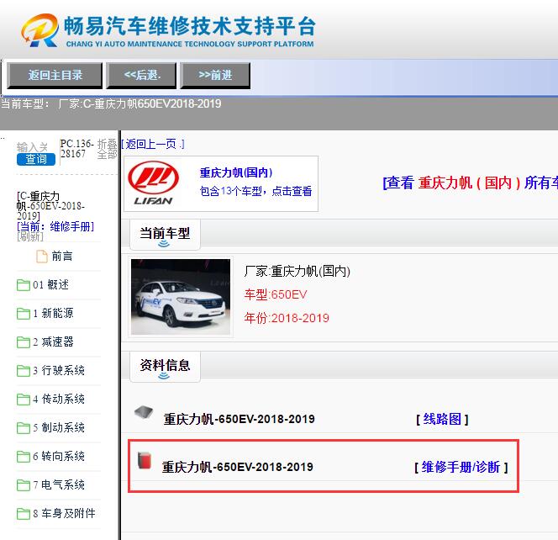Open the 重庆力帆(国内) brand link

[x=236, y=172]
